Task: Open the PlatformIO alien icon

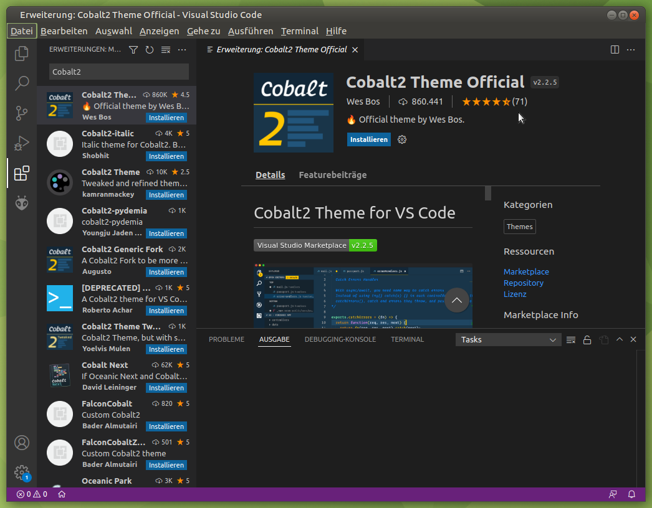Action: tap(22, 203)
